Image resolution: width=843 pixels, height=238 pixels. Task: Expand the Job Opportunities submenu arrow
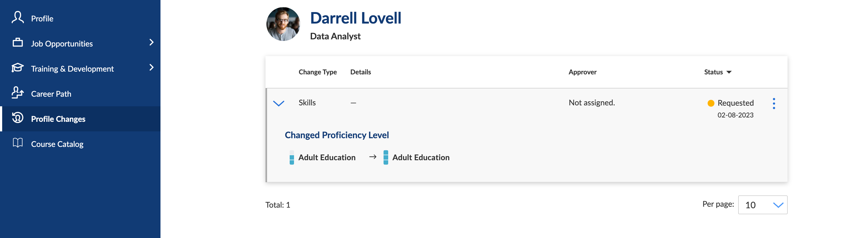click(x=151, y=42)
